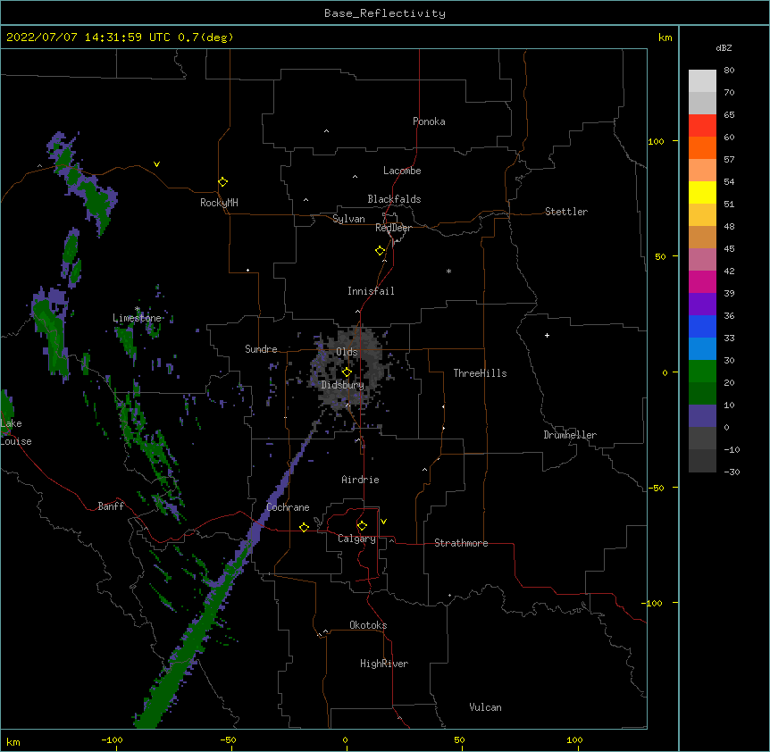This screenshot has width=770, height=752.
Task: Click the Lacombe city label
Action: pyautogui.click(x=402, y=171)
